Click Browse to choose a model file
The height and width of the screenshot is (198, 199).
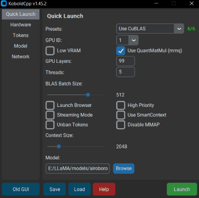pos(124,168)
